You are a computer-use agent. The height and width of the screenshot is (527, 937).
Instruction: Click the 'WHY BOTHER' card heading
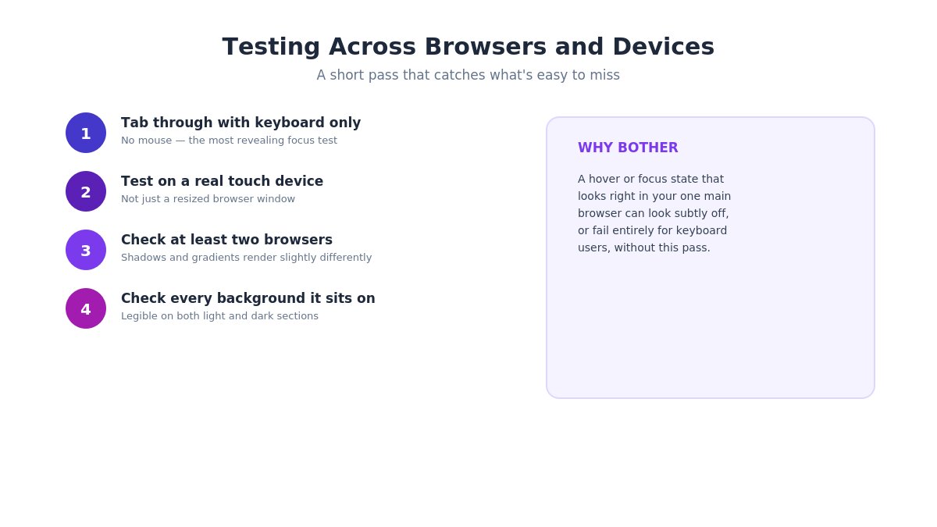tap(628, 148)
